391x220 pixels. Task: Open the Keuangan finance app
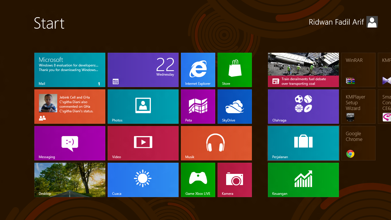coord(303,180)
